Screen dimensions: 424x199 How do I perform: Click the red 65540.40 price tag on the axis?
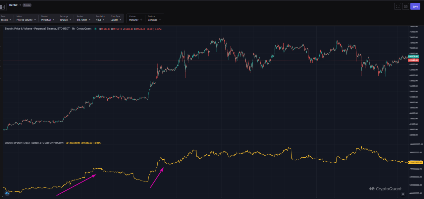tap(413, 61)
